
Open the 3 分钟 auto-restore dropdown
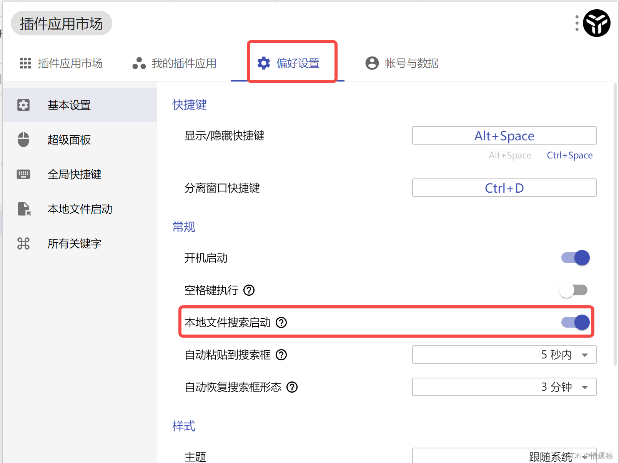tap(504, 387)
